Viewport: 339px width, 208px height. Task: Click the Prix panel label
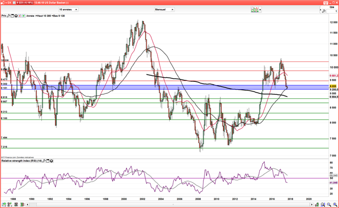4,16
